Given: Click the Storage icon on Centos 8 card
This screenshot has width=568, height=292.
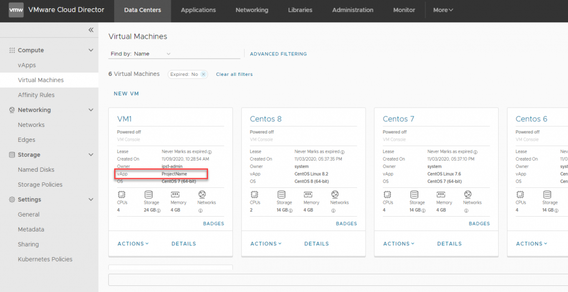Looking at the screenshot, I should (x=281, y=194).
